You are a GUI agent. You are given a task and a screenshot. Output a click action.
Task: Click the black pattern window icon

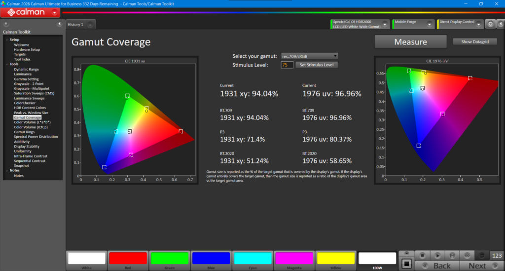coord(406,264)
